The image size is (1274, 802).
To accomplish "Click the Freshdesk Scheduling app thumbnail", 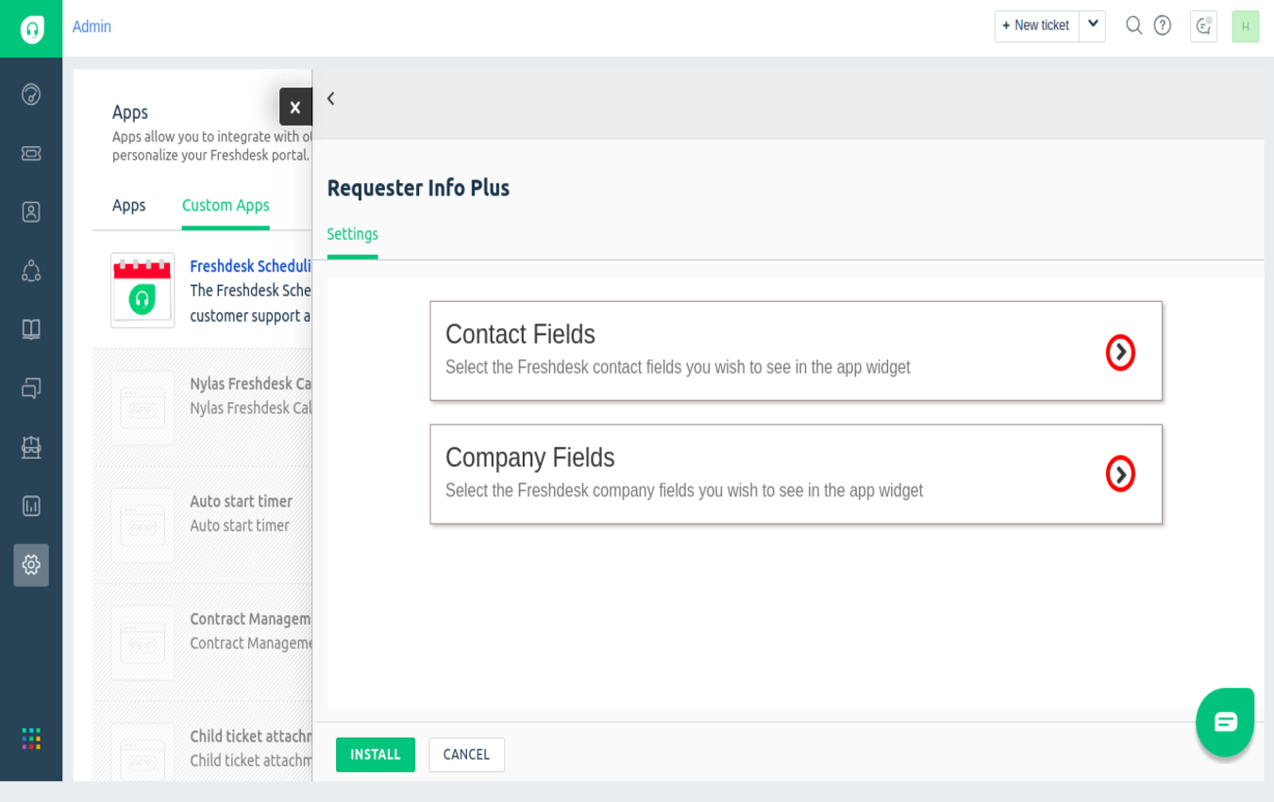I will pos(142,290).
